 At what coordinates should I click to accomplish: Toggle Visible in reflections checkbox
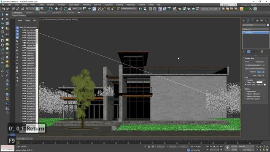[246, 94]
